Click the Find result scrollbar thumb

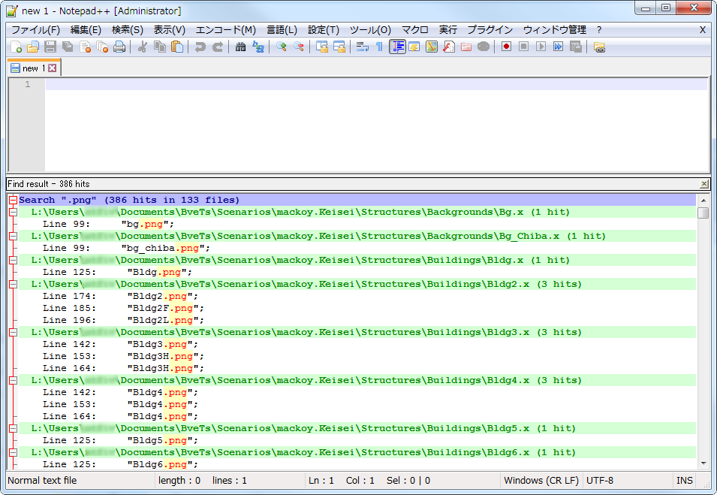703,213
